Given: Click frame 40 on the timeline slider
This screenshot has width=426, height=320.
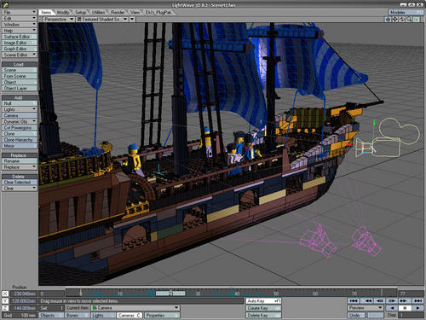Looking at the screenshot, I should 237,294.
